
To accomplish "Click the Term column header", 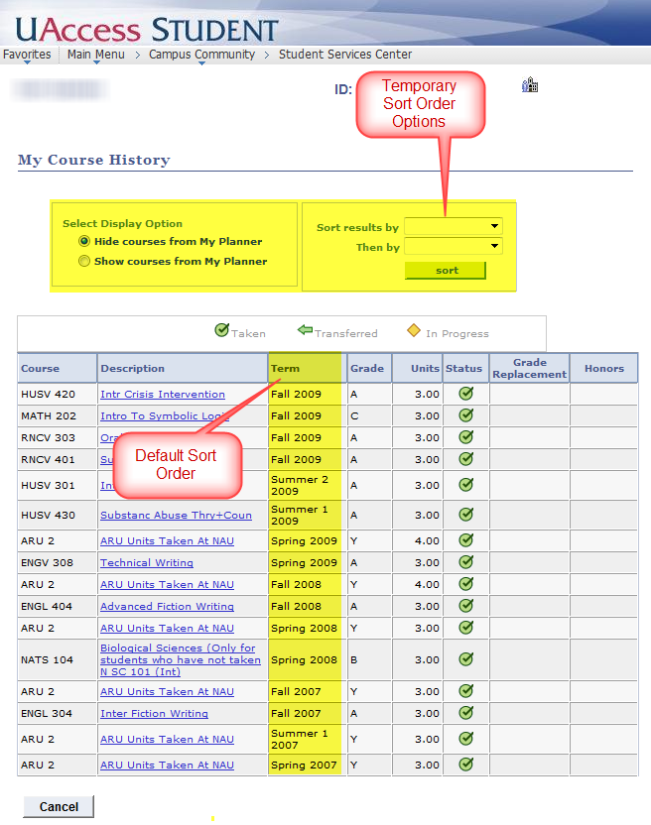I will [286, 368].
